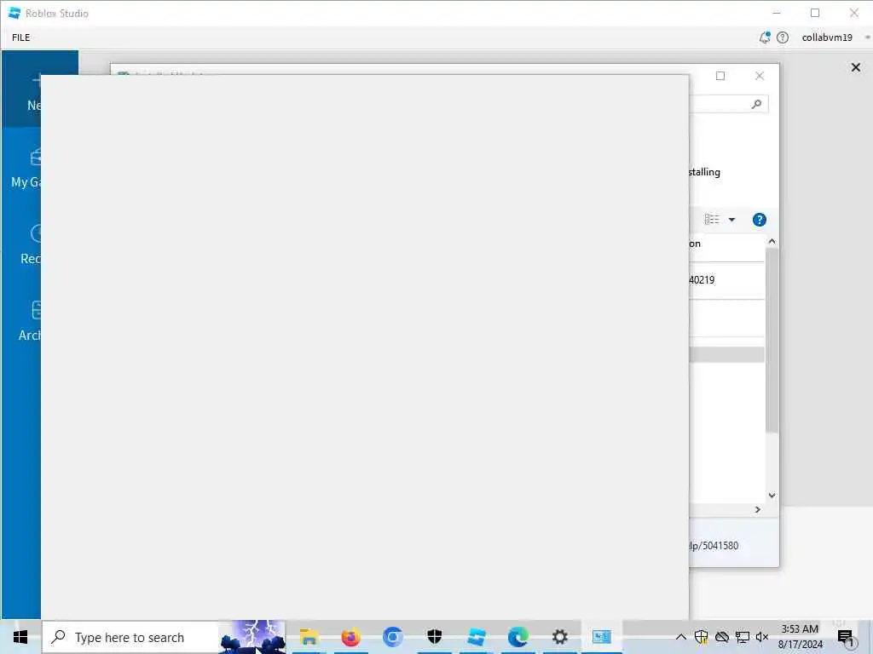The width and height of the screenshot is (873, 654).
Task: Click the list scroll down arrow
Action: (x=772, y=495)
